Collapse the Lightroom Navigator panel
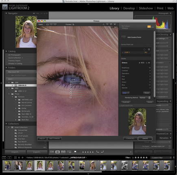The image size is (177, 175). [x=6, y=13]
